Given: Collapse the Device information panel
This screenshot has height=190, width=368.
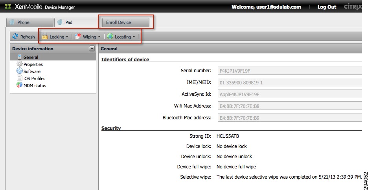Looking at the screenshot, I should tap(92, 49).
